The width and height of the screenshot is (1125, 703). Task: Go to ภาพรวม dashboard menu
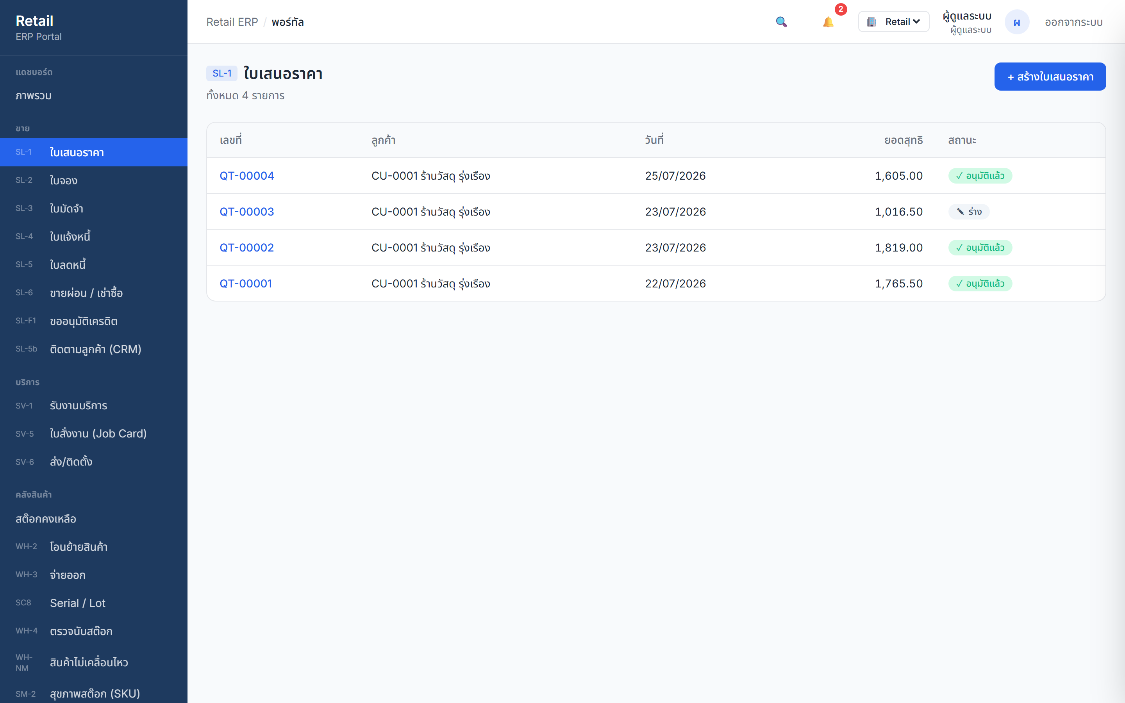click(93, 96)
